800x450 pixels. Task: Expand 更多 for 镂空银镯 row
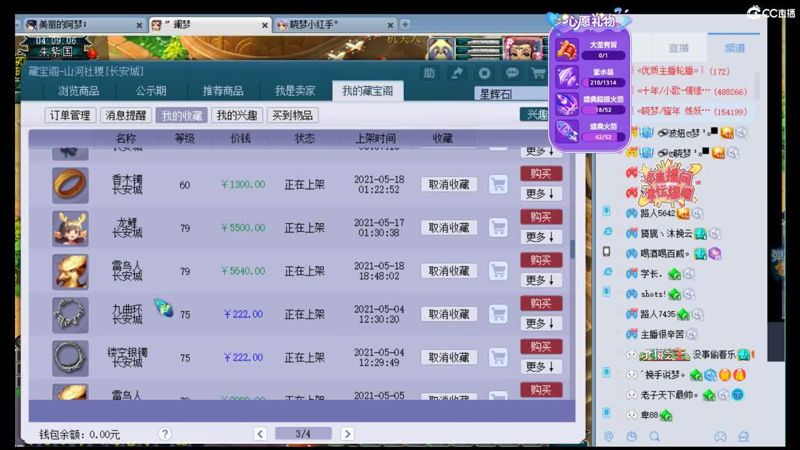point(541,366)
